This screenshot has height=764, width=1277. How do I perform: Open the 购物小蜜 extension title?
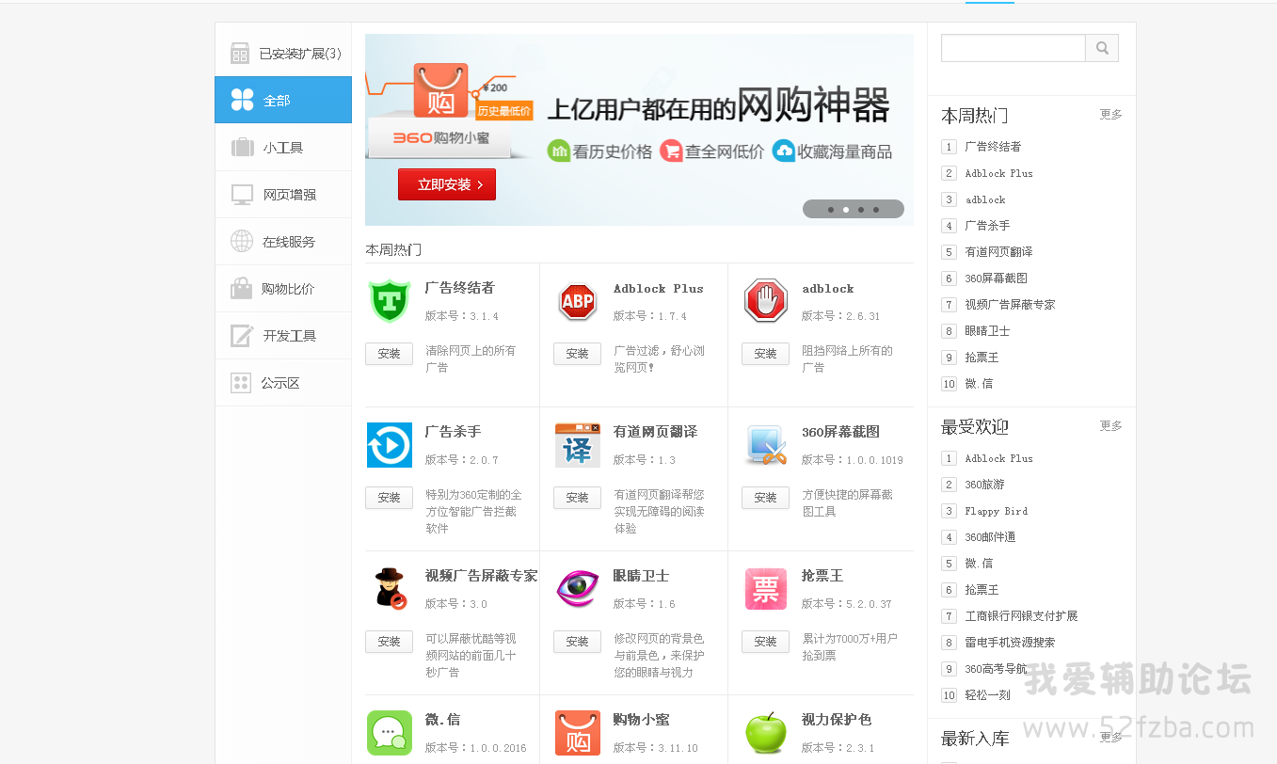(x=641, y=720)
